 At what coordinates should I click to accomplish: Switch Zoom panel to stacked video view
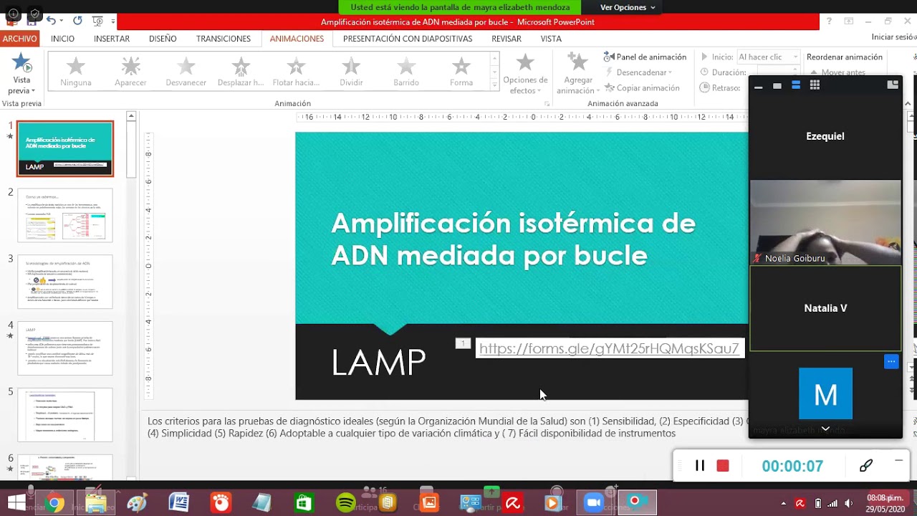tap(795, 85)
